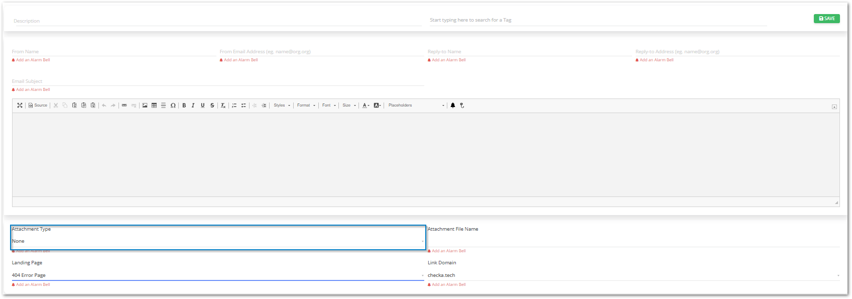The height and width of the screenshot is (299, 852).
Task: Open the Format menu in toolbar
Action: (x=306, y=106)
